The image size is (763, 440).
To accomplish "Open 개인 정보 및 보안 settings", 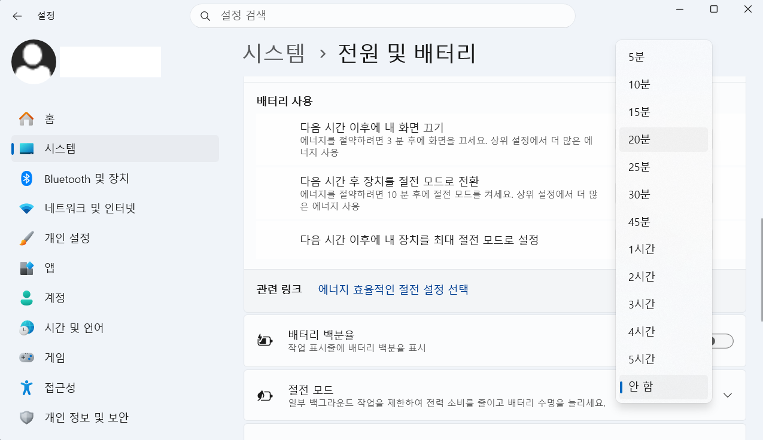I will (x=115, y=417).
